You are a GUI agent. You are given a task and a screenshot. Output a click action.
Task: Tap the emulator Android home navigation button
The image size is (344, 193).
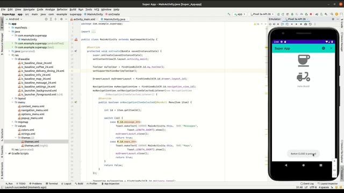point(303,165)
